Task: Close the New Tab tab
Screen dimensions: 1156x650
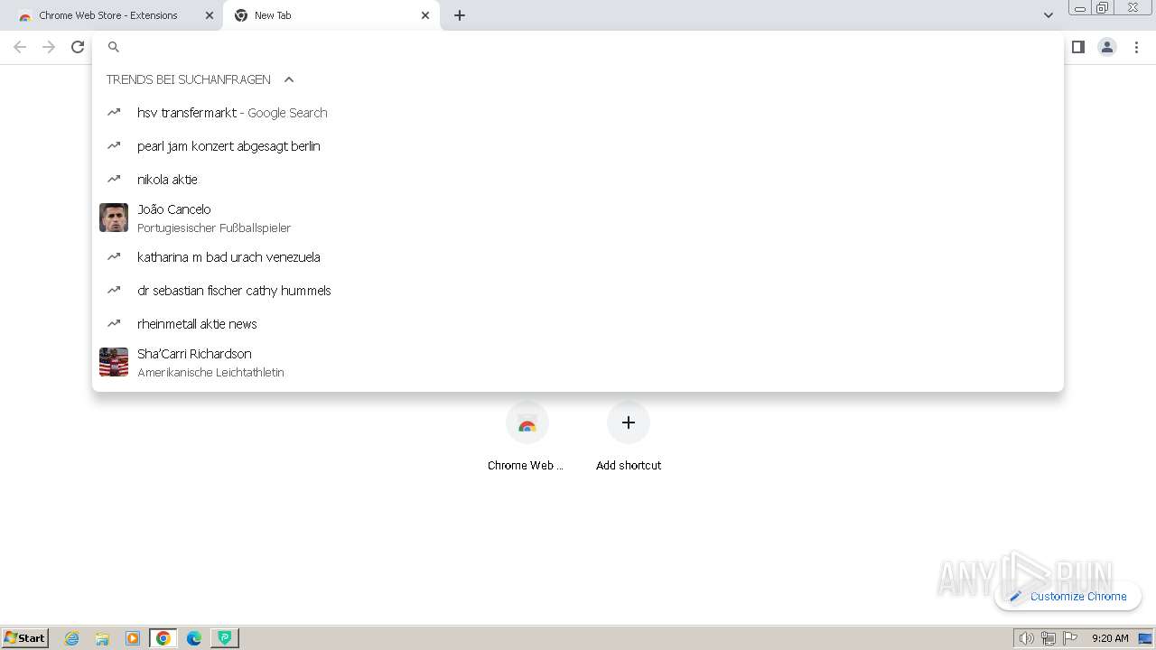Action: coord(425,15)
